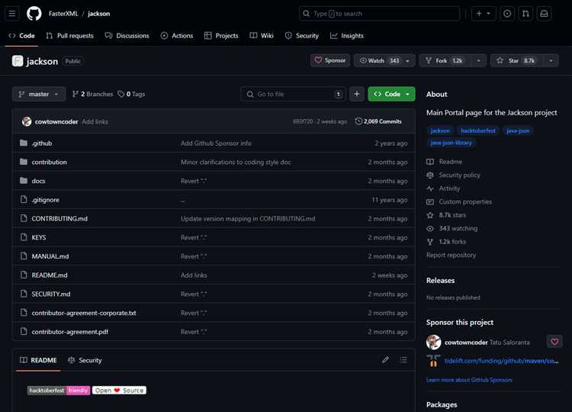This screenshot has height=412, width=572.
Task: Open the notifications inbox icon
Action: (544, 14)
